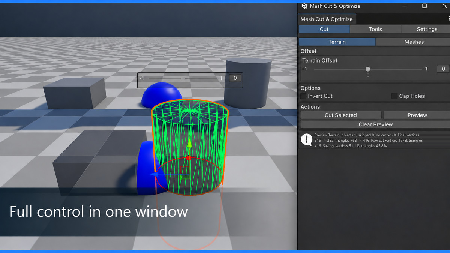Click the Clear Preview button
450x253 pixels.
click(375, 124)
